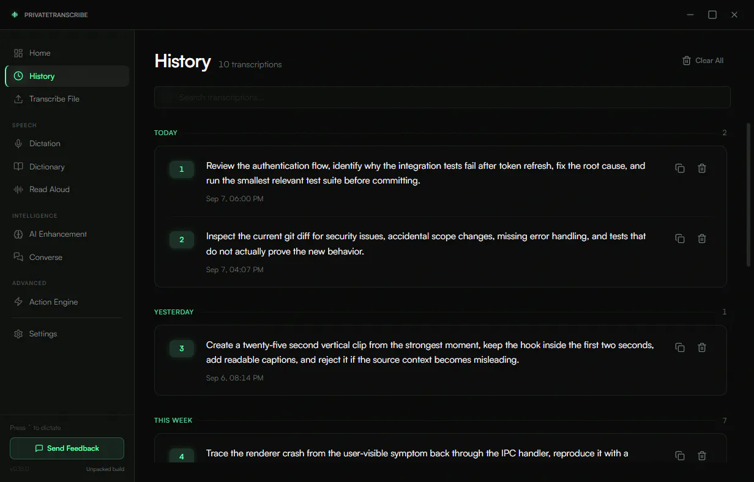Open the Dictation section label
The image size is (754, 482).
(x=45, y=144)
